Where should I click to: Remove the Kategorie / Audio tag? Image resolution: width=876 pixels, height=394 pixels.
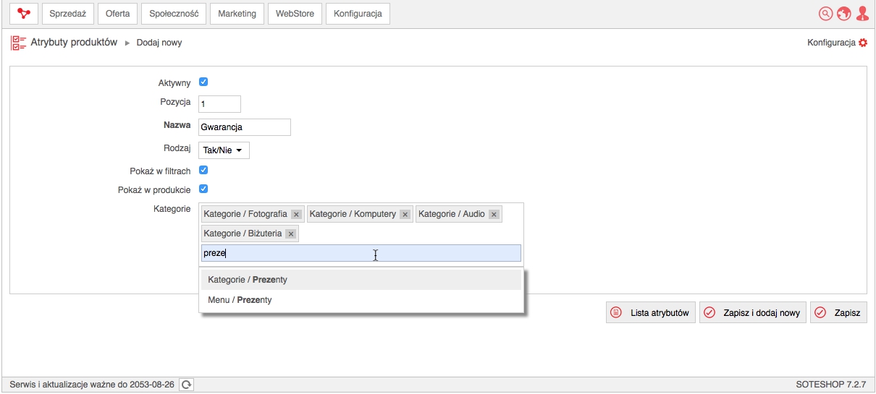point(494,215)
